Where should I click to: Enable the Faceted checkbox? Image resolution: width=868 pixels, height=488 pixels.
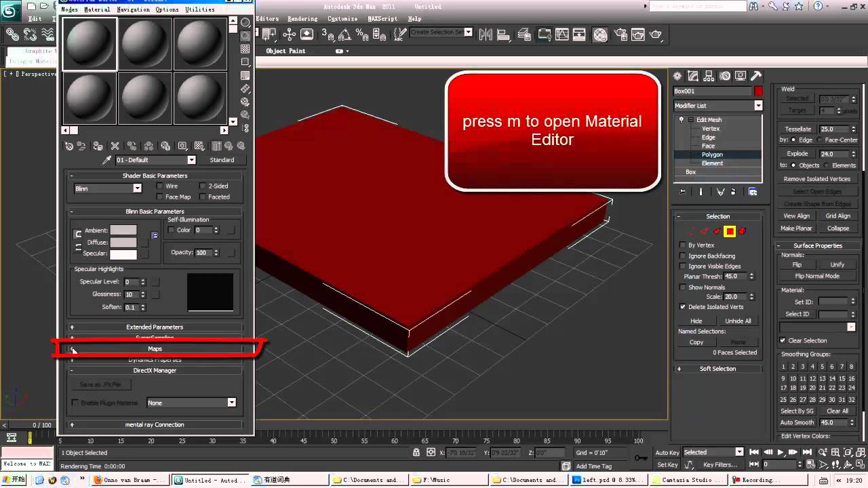[x=202, y=197]
